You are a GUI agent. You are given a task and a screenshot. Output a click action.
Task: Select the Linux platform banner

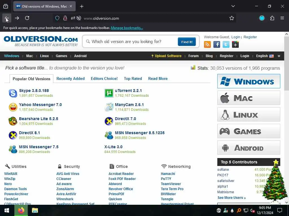tap(249, 114)
